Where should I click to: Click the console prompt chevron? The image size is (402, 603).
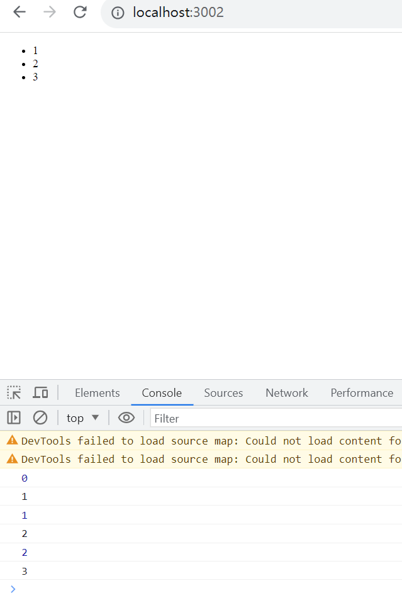click(x=13, y=589)
